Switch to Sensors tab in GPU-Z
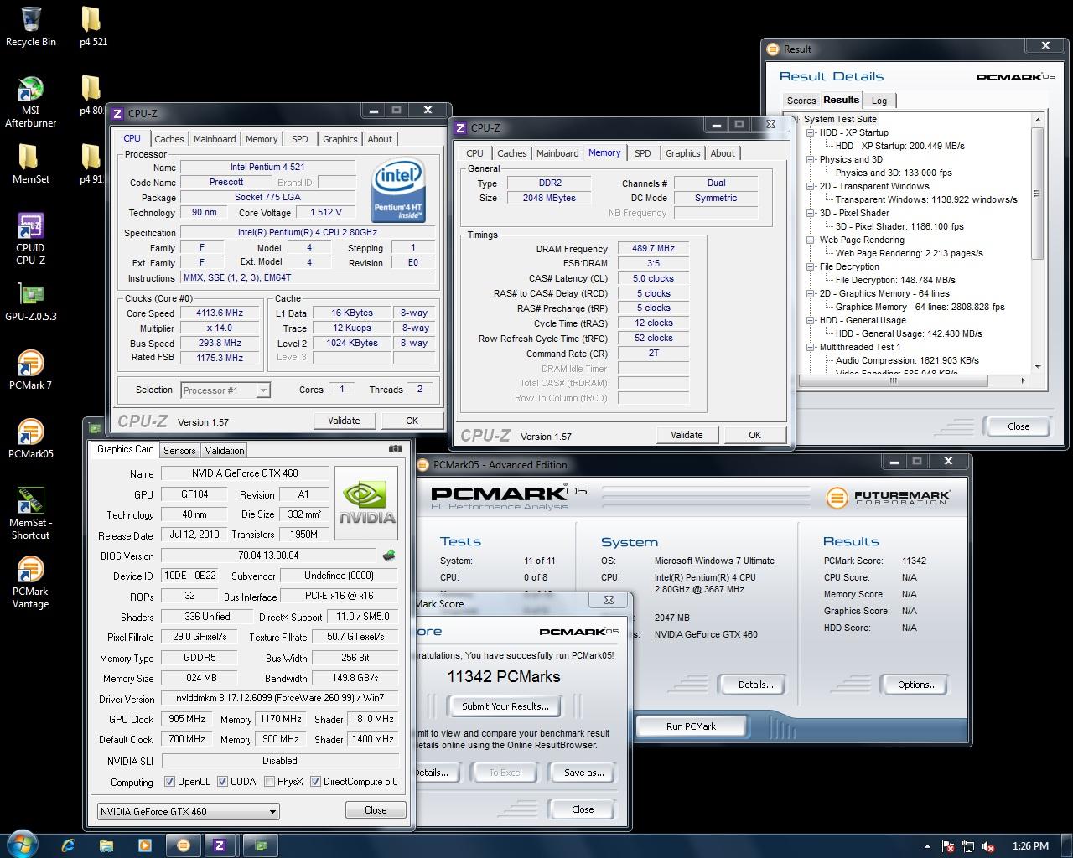The width and height of the screenshot is (1073, 858). [179, 450]
